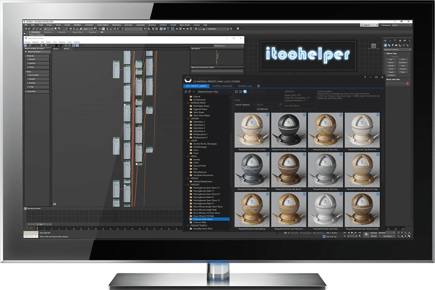The image size is (435, 290).
Task: Select the MTL Presets Library tab
Action: coord(196,86)
